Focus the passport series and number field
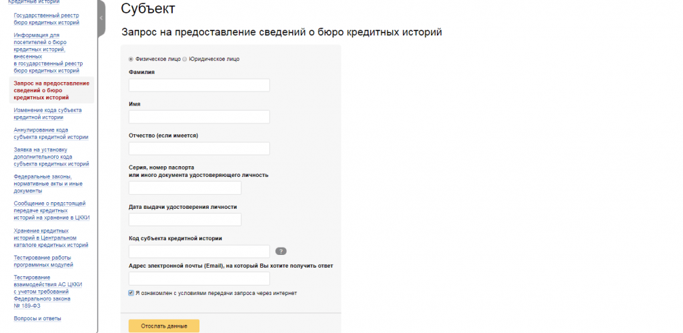This screenshot has width=683, height=333. [185, 188]
